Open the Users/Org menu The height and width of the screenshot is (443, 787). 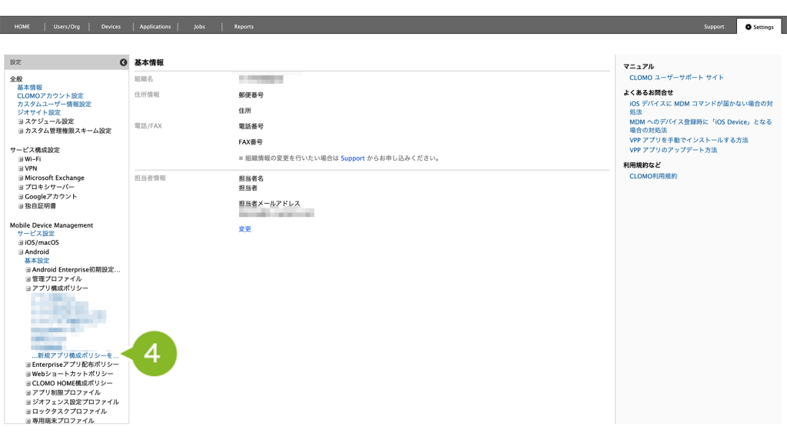pyautogui.click(x=66, y=27)
